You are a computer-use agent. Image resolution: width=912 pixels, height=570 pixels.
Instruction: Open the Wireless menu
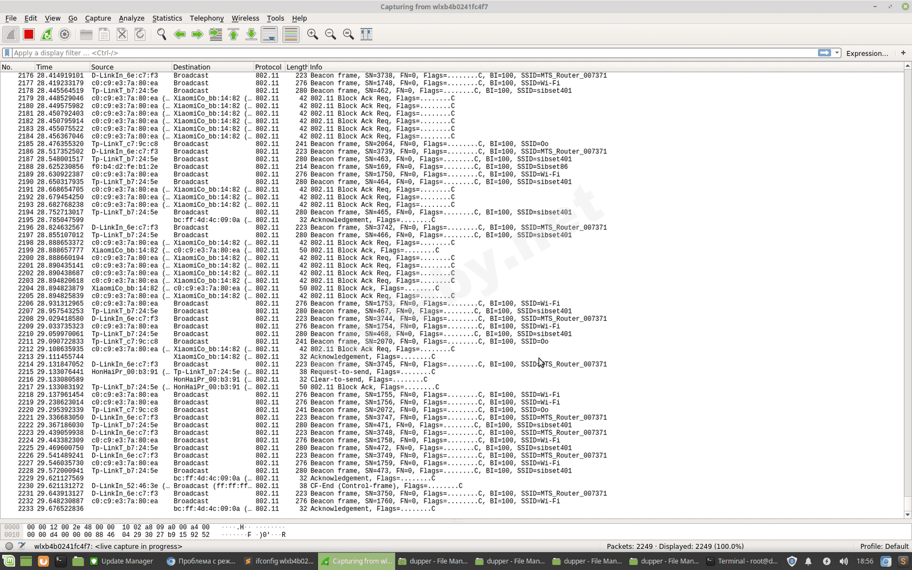coord(245,18)
